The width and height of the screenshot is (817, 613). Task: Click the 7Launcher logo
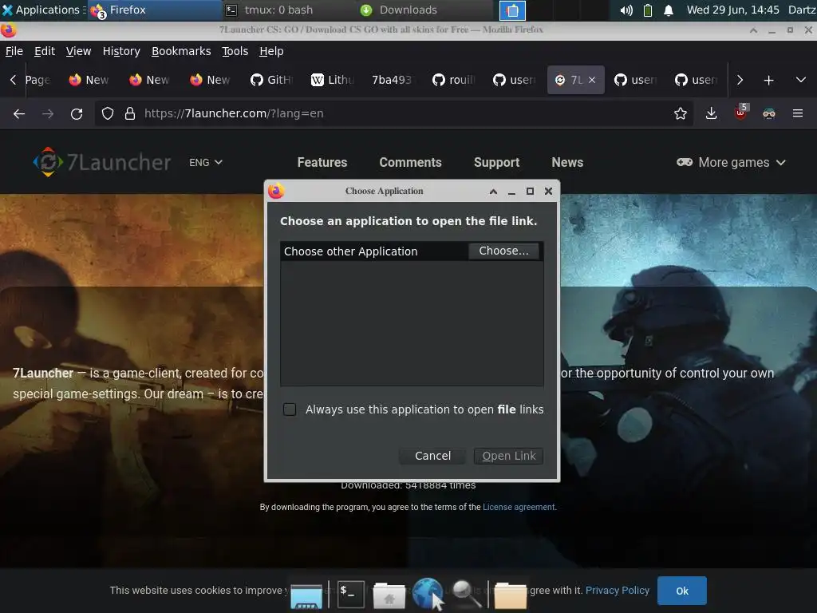(101, 162)
